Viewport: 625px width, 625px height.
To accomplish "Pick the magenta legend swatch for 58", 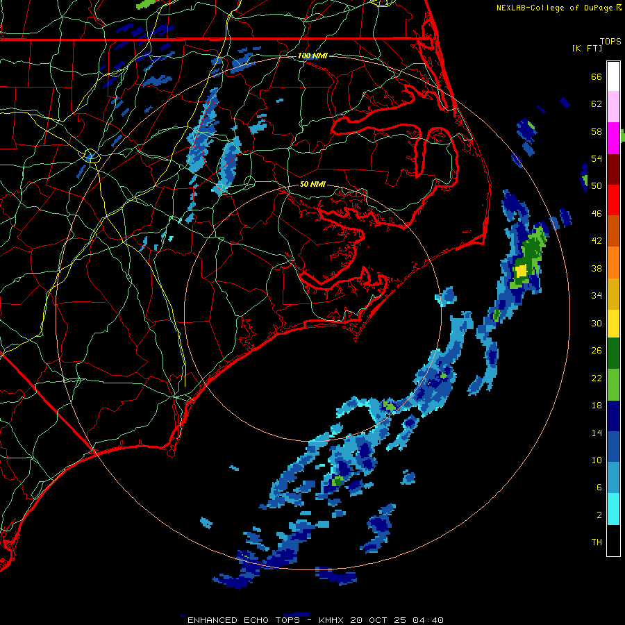I will pos(613,138).
